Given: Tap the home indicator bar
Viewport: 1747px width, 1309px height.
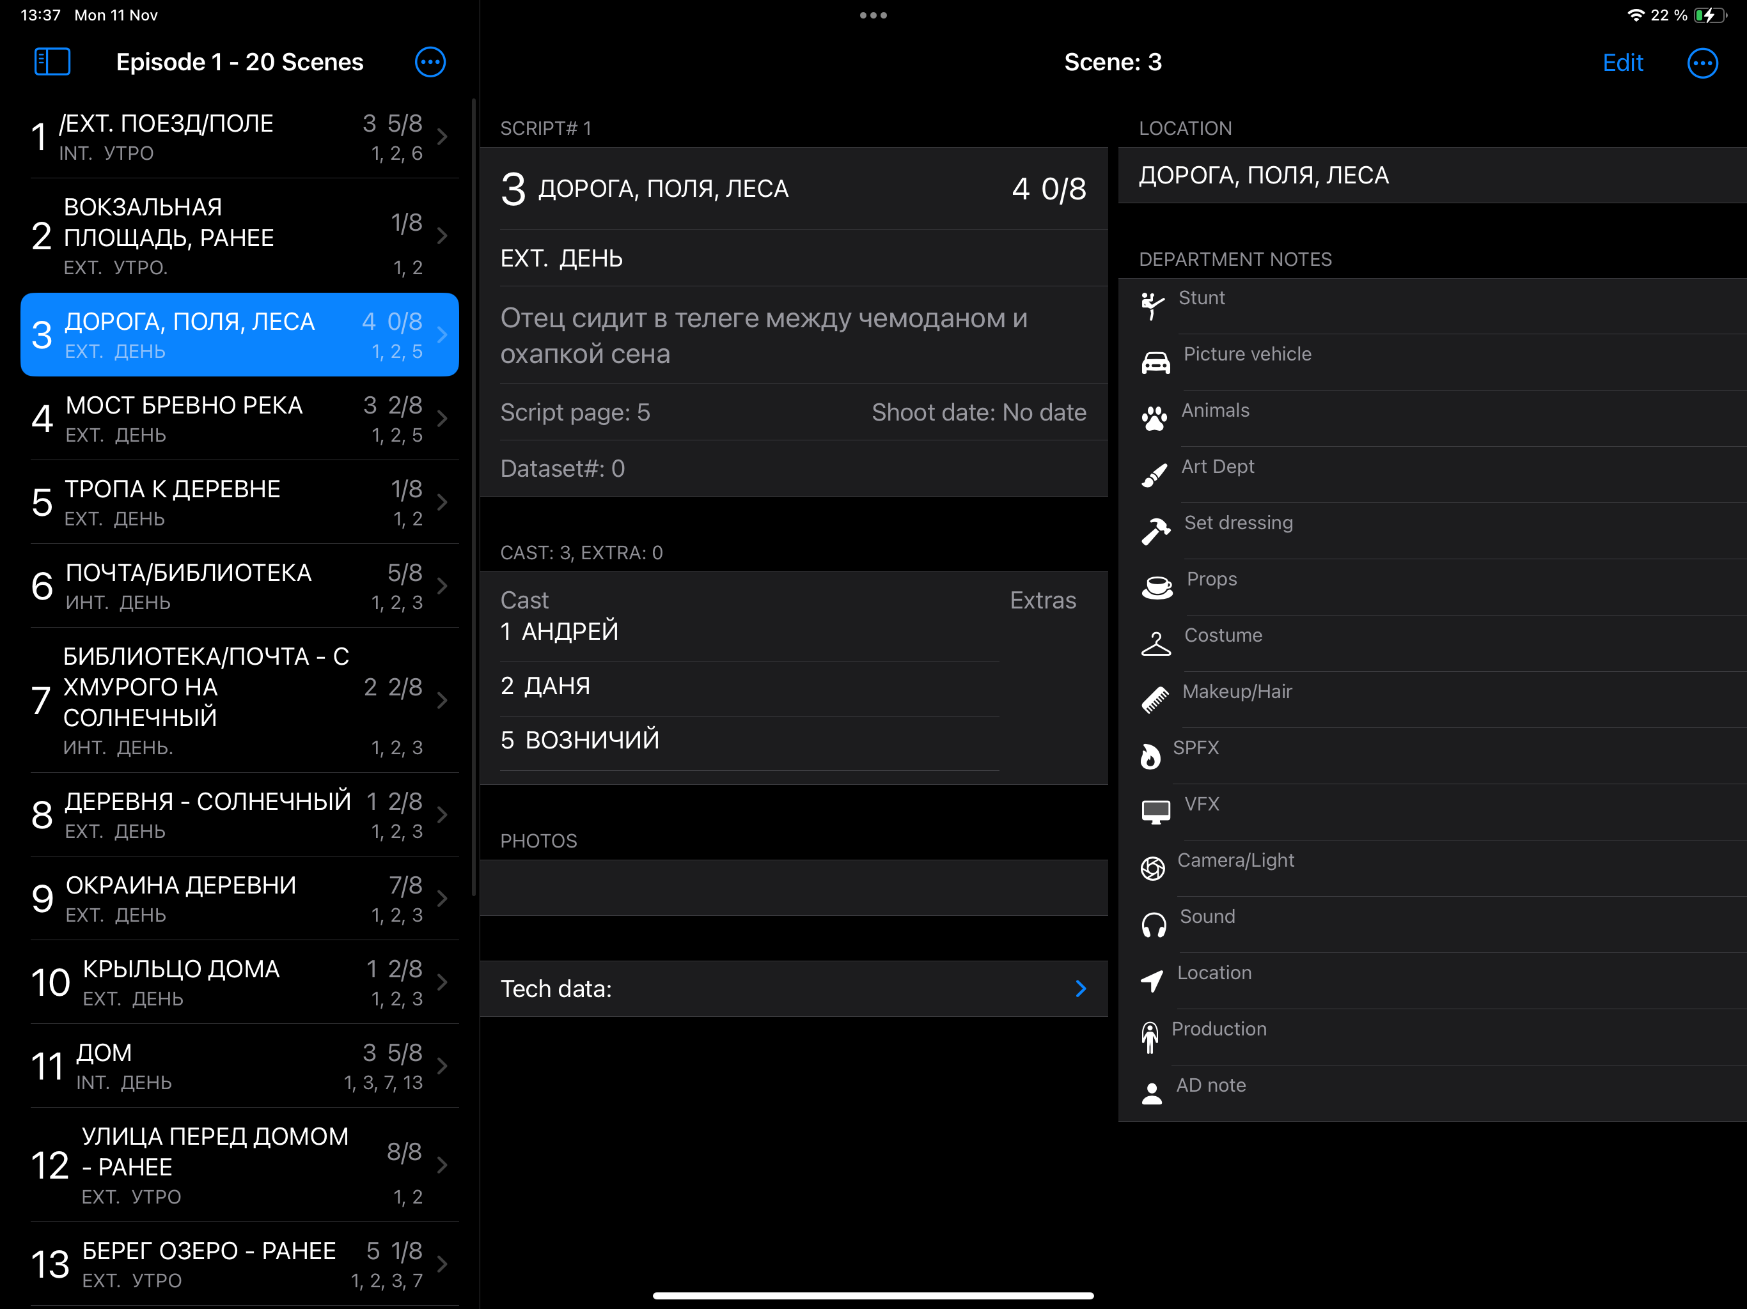Looking at the screenshot, I should click(873, 1296).
